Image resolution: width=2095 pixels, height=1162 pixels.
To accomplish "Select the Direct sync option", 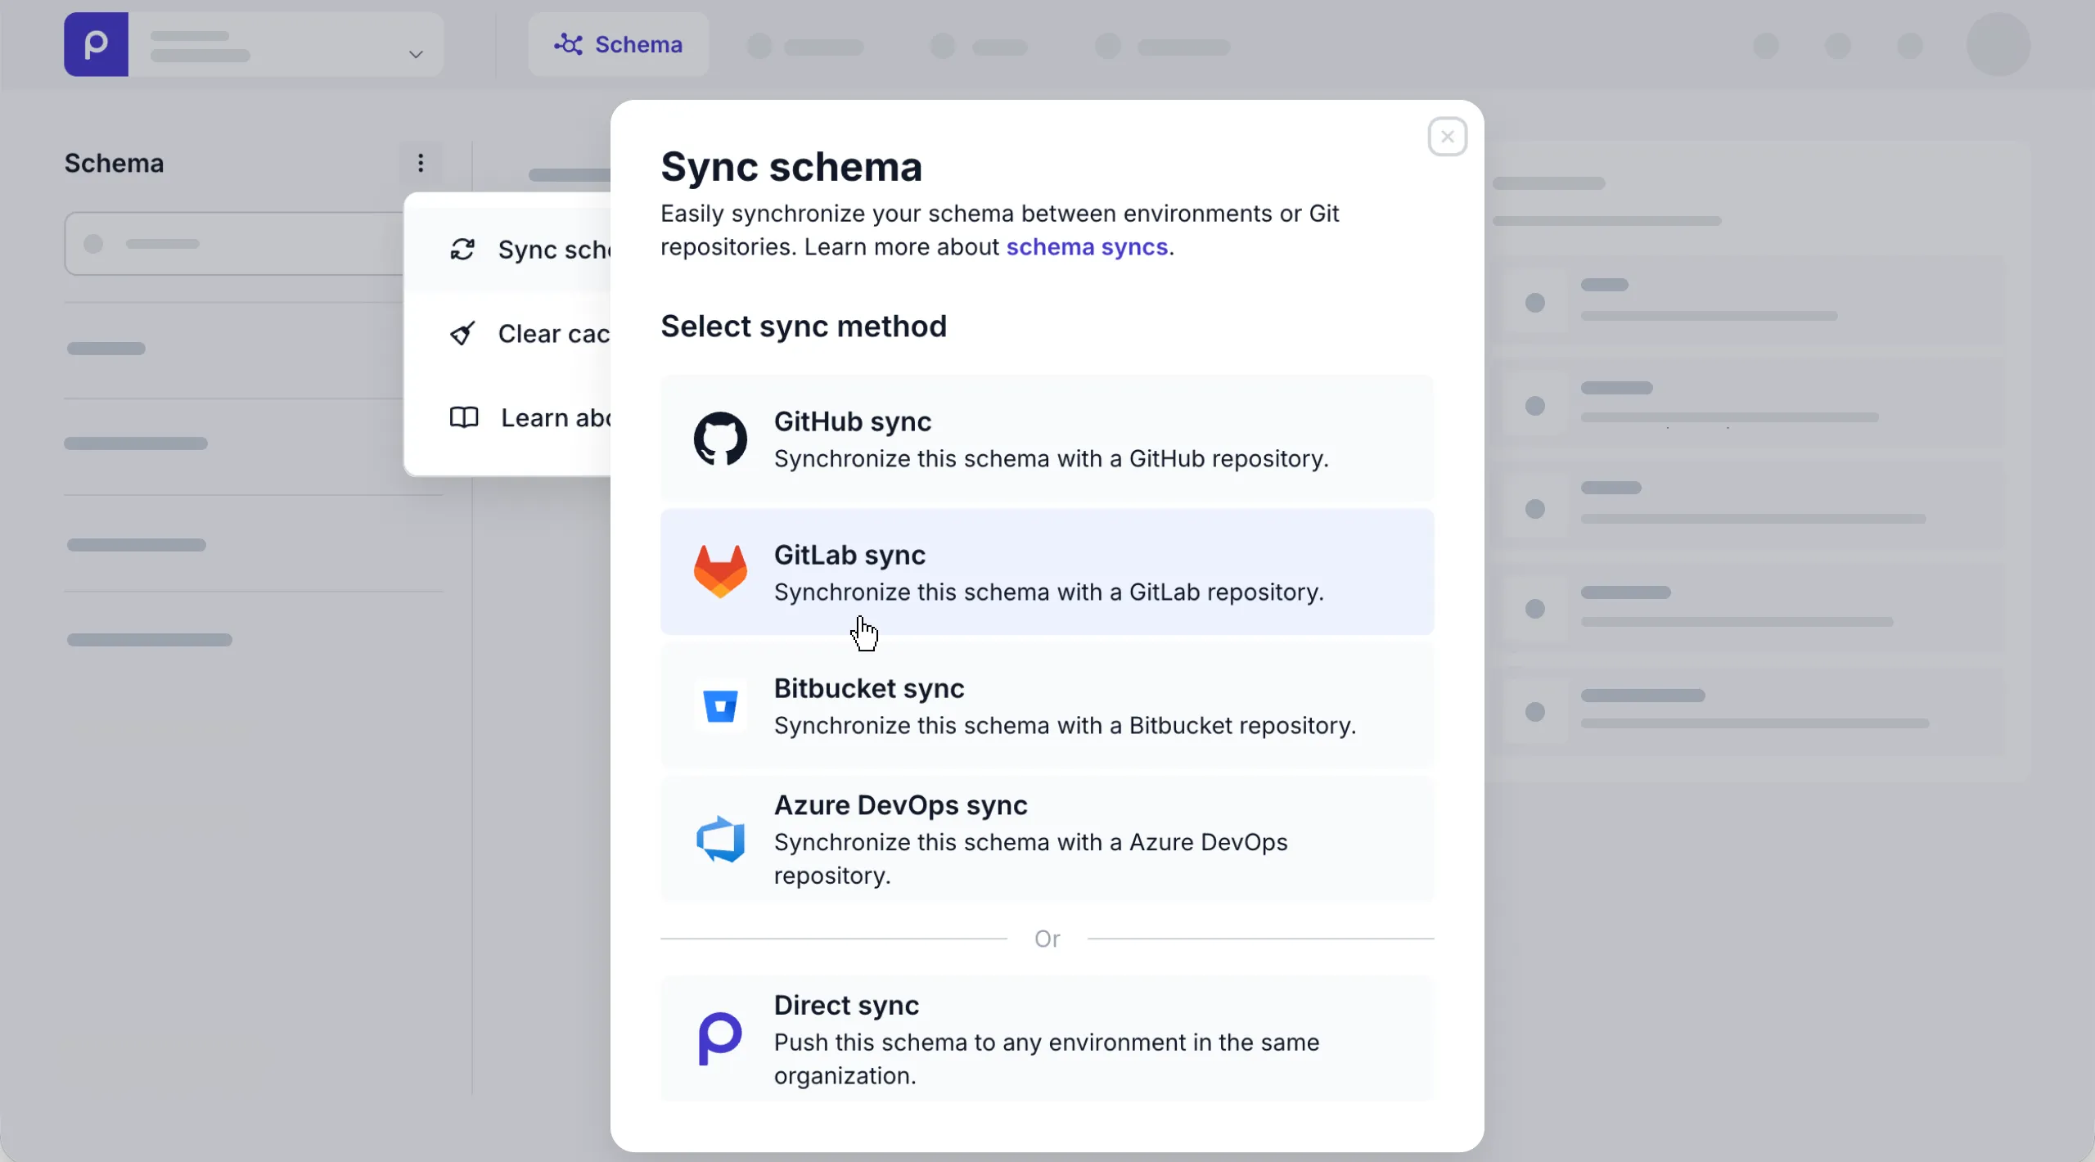I will [1047, 1038].
